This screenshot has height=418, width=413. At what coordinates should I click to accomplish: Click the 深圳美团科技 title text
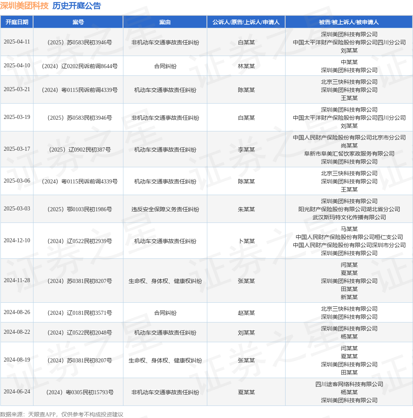[24, 6]
